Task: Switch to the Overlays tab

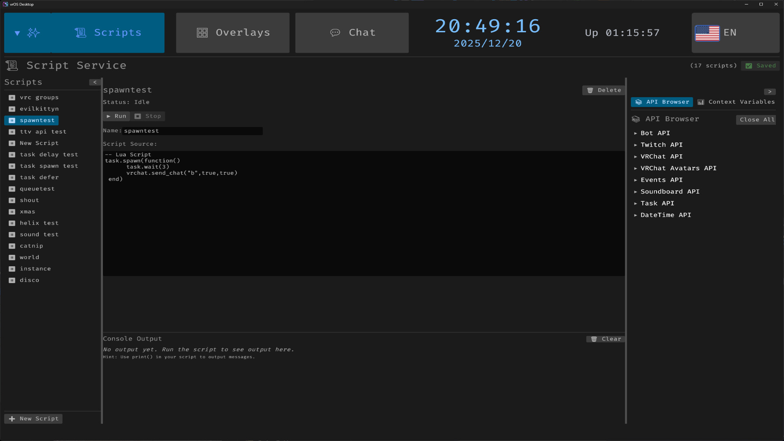Action: [232, 33]
